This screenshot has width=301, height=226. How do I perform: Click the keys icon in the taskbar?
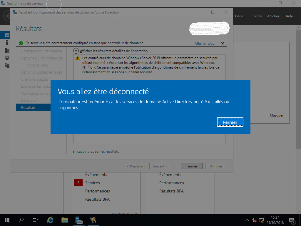[93, 220]
